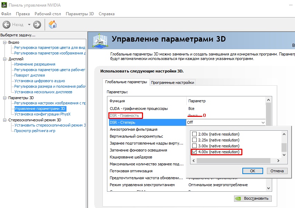Open Установка нескольких дисплеев page

click(44, 92)
